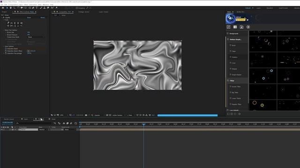The height and width of the screenshot is (168, 300).
Task: Collapse the Warp Tool Options group
Action: pyautogui.click(x=4, y=30)
